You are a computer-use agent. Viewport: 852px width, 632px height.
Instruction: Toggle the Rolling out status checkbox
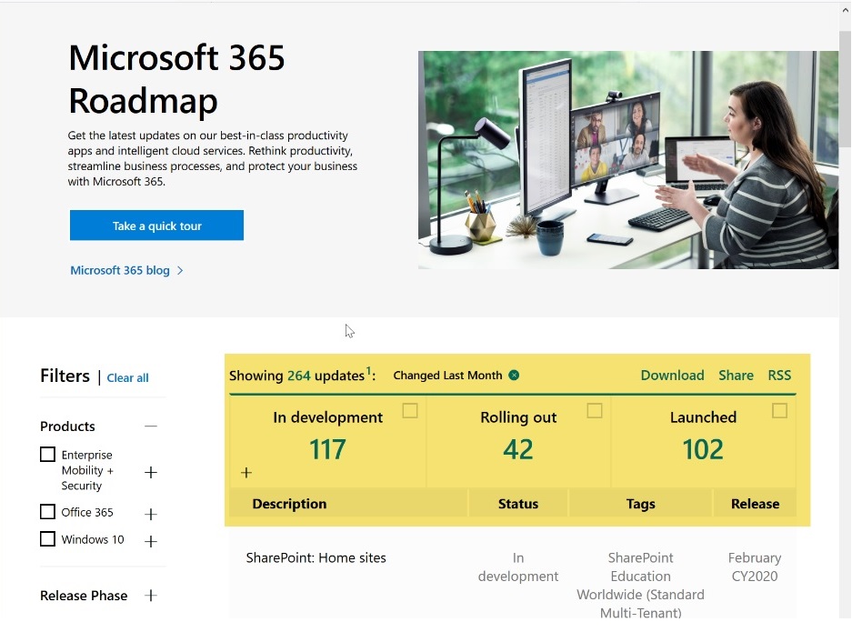click(595, 411)
